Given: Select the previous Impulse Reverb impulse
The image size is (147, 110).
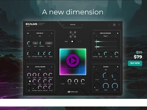Looking at the screenshot, I should 96,36.
